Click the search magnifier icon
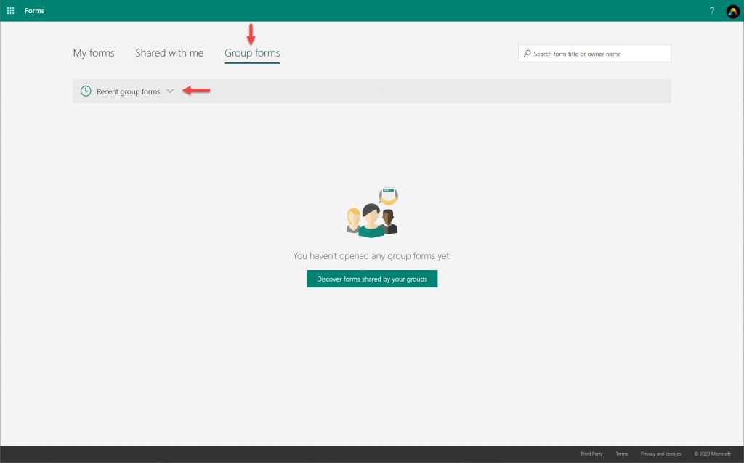The width and height of the screenshot is (744, 463). click(x=527, y=54)
